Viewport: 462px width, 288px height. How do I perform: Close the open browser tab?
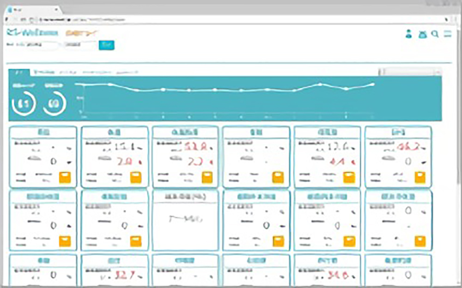point(56,10)
